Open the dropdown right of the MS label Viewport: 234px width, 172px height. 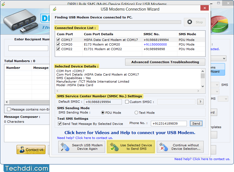tap(223, 99)
